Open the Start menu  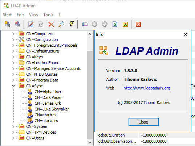click(7, 15)
